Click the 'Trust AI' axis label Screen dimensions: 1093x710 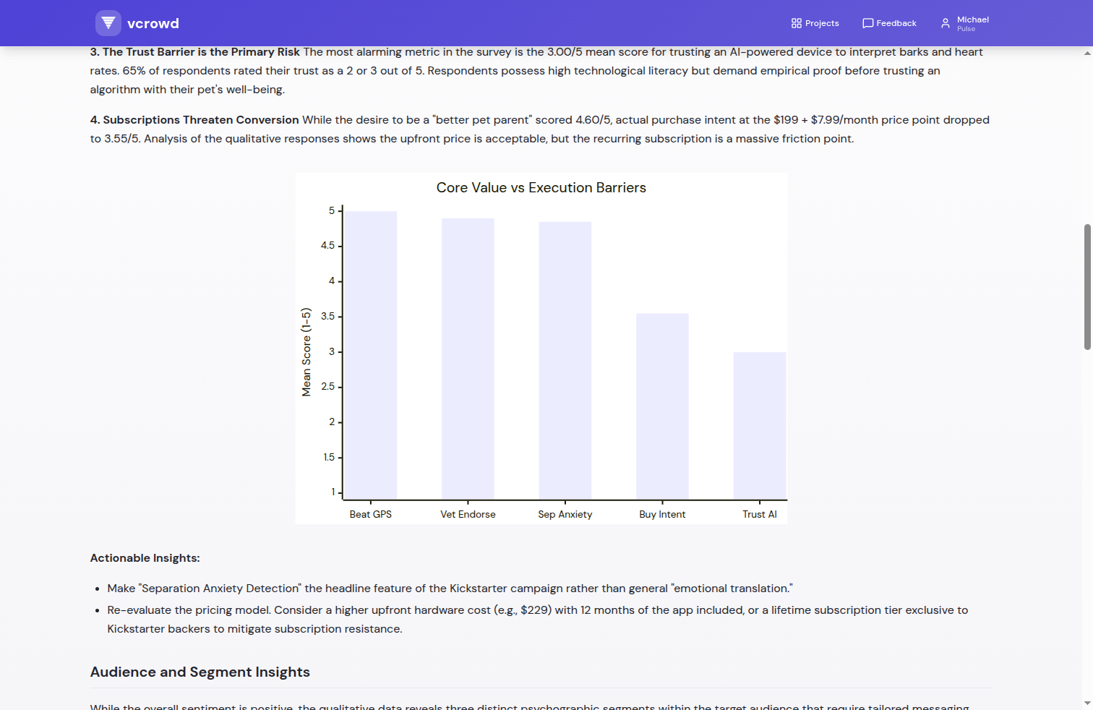click(760, 515)
